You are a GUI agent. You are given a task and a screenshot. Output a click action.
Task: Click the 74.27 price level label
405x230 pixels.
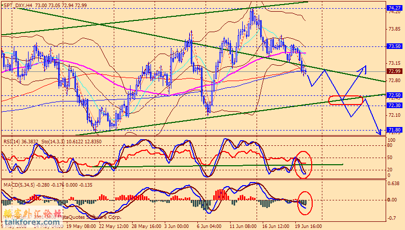point(394,8)
